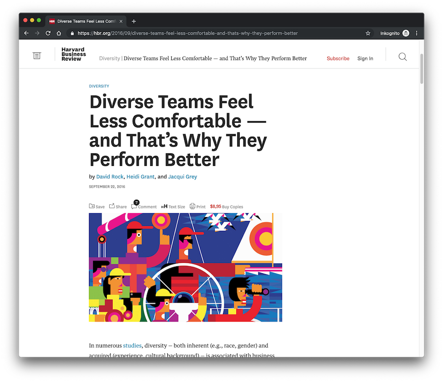The height and width of the screenshot is (382, 443).
Task: Adjust Text Size option
Action: (x=173, y=207)
